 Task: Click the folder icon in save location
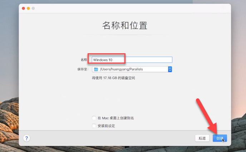pos(96,69)
